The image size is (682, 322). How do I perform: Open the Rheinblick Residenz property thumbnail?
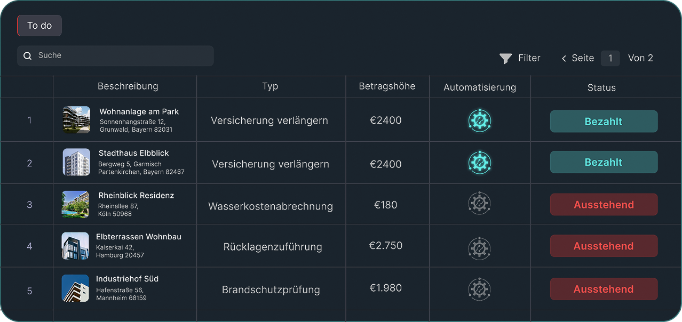click(76, 204)
